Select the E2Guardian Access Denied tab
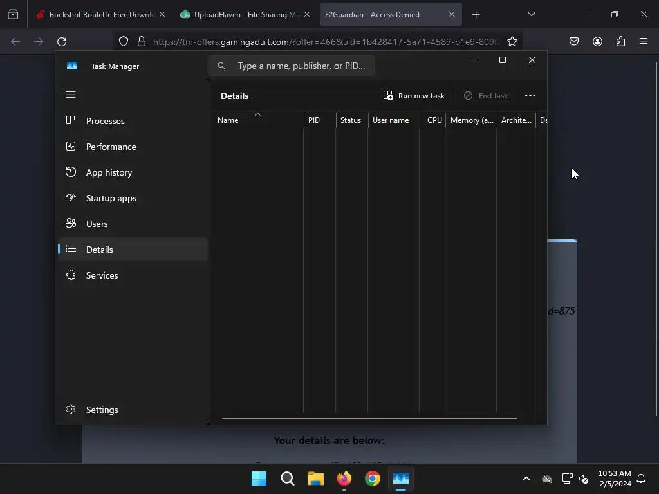The width and height of the screenshot is (659, 494). coord(391,14)
